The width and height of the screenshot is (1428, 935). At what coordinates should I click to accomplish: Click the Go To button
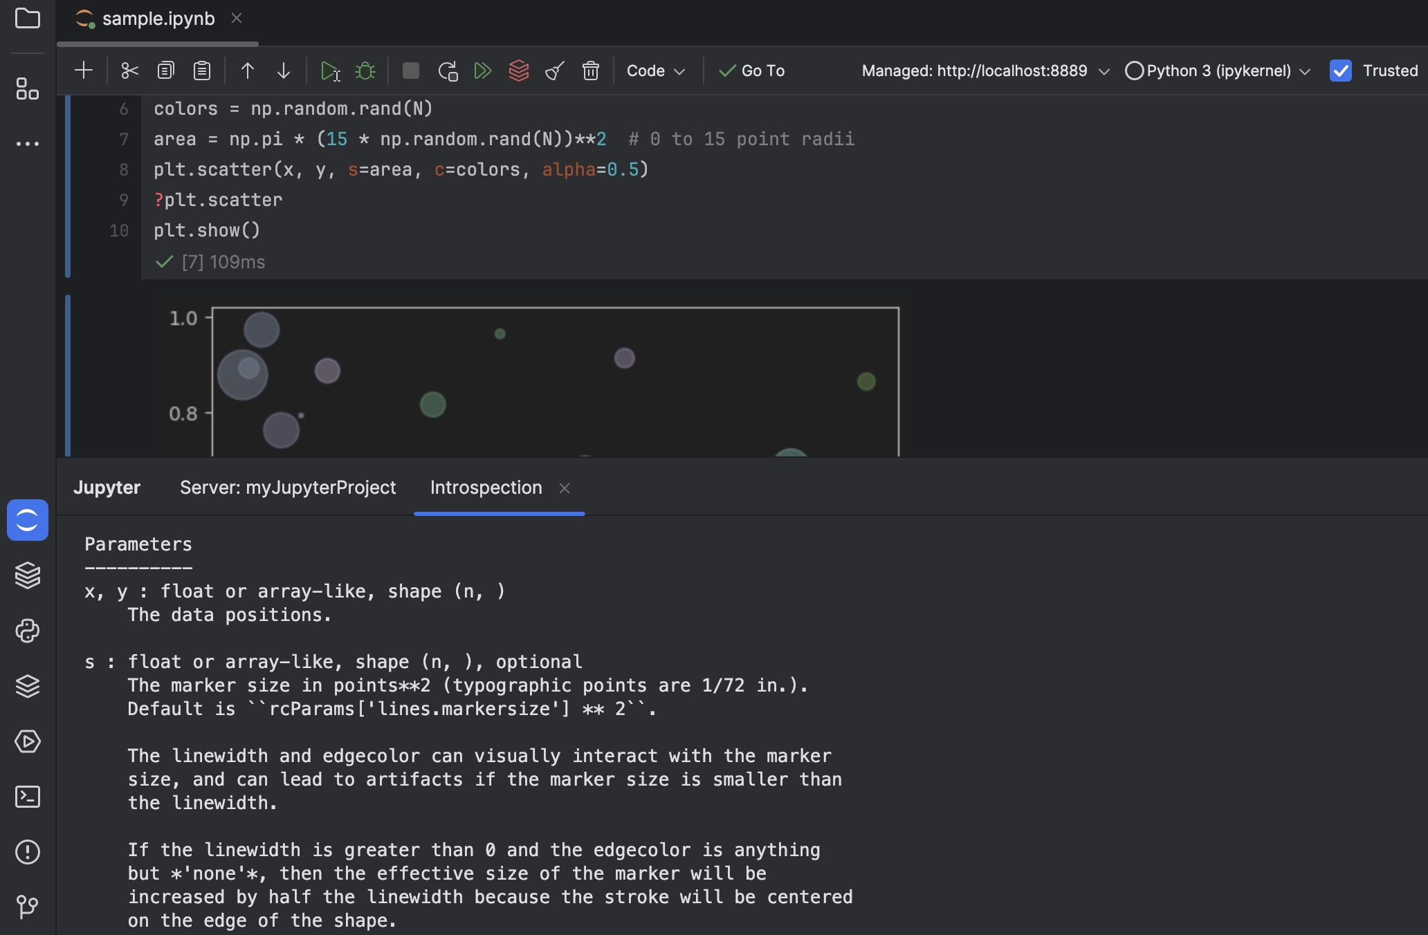(x=751, y=70)
